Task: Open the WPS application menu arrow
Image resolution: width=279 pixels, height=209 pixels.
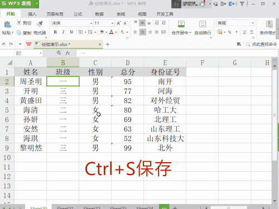Action: 37,3
